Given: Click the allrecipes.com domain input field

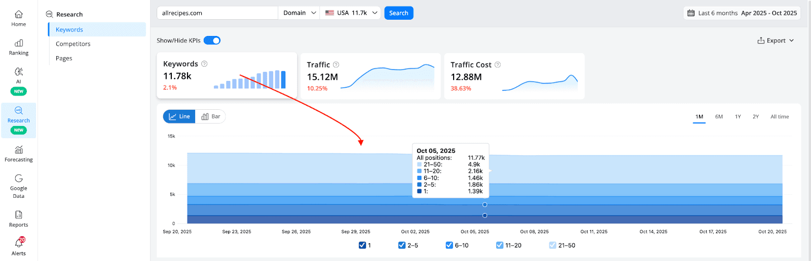Looking at the screenshot, I should 217,13.
